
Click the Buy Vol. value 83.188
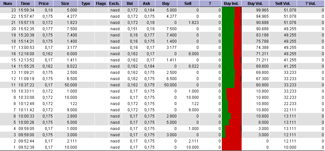pos(262,35)
